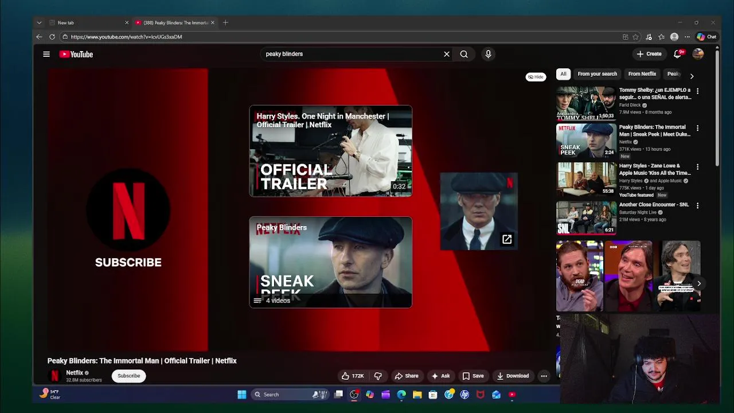The image size is (734, 413).
Task: Add this page to favorites star
Action: 635,37
